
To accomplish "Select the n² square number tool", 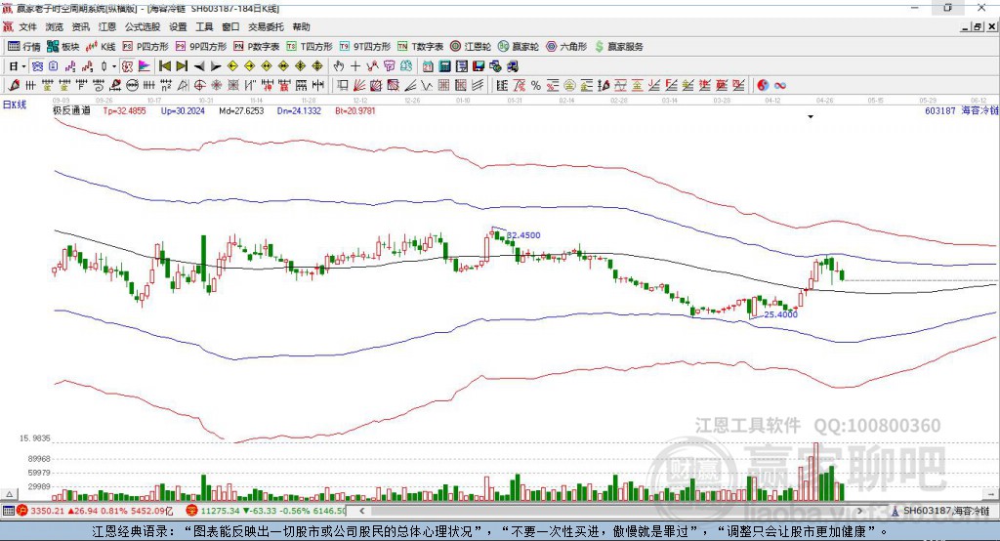I will pyautogui.click(x=166, y=85).
